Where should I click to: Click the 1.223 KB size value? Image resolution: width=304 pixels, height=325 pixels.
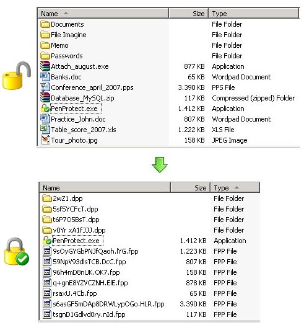pyautogui.click(x=193, y=251)
